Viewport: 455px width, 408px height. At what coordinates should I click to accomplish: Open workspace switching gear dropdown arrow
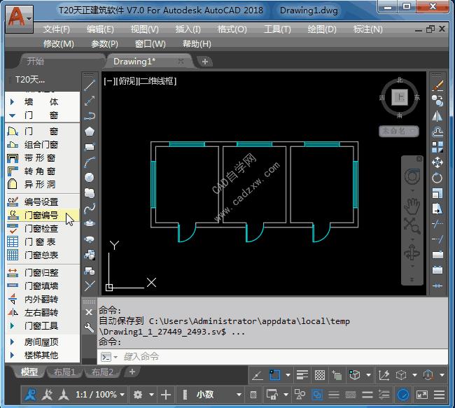click(x=151, y=395)
